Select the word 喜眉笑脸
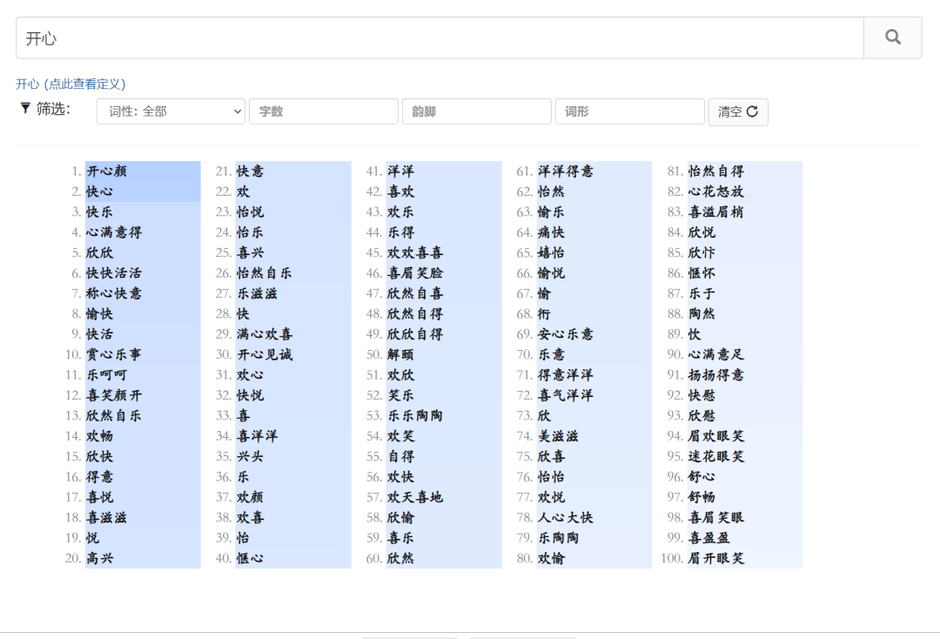Viewport: 940px width, 639px height. (x=415, y=273)
